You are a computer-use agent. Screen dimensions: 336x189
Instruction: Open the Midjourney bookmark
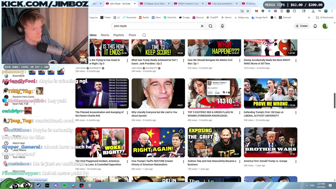(x=241, y=18)
